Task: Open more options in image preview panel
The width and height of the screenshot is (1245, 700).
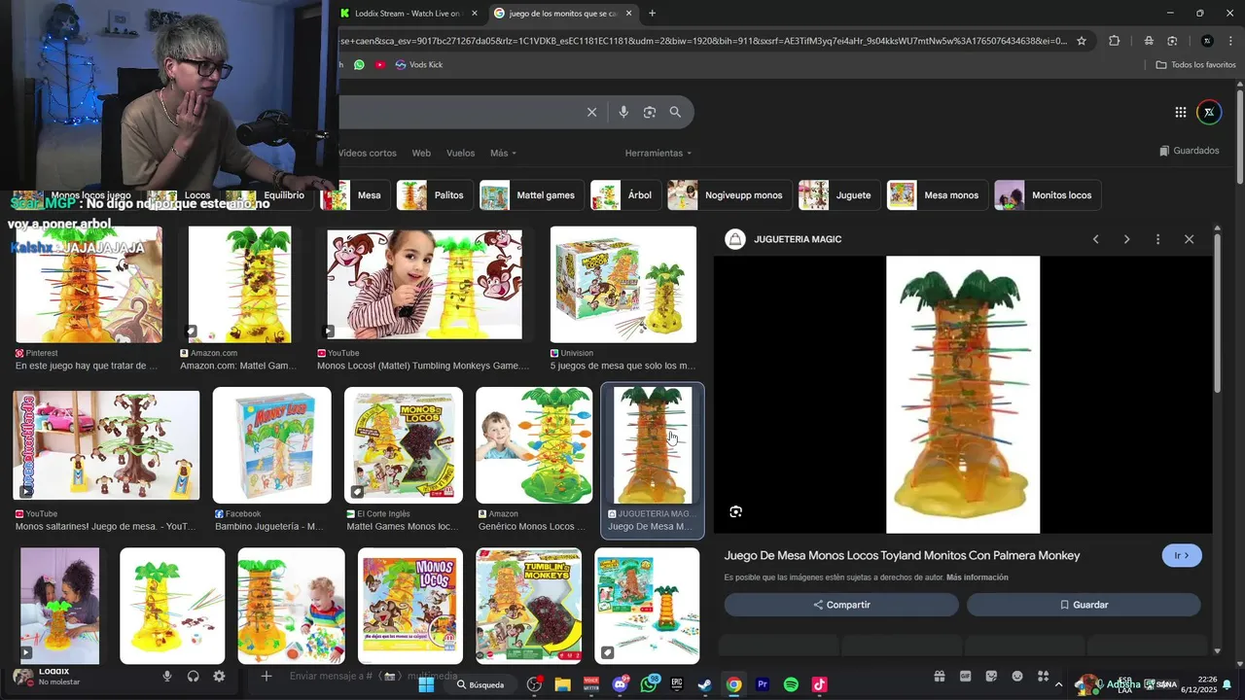Action: pyautogui.click(x=1157, y=239)
